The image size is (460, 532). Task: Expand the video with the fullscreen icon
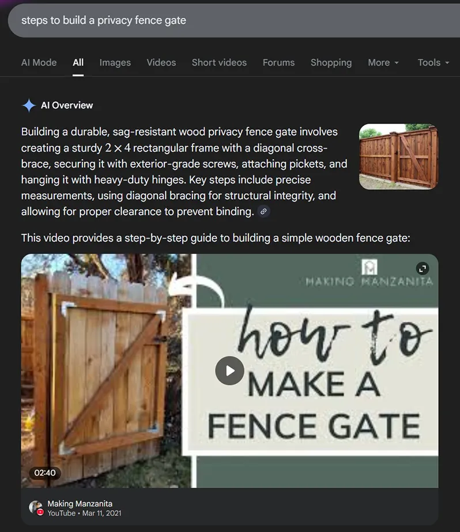click(x=423, y=268)
